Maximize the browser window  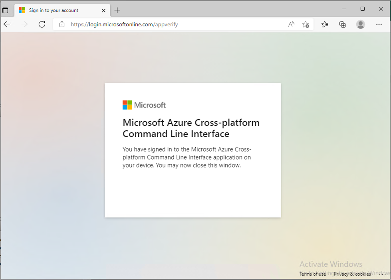[363, 9]
